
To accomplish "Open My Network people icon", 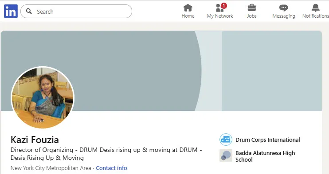I will click(x=219, y=8).
